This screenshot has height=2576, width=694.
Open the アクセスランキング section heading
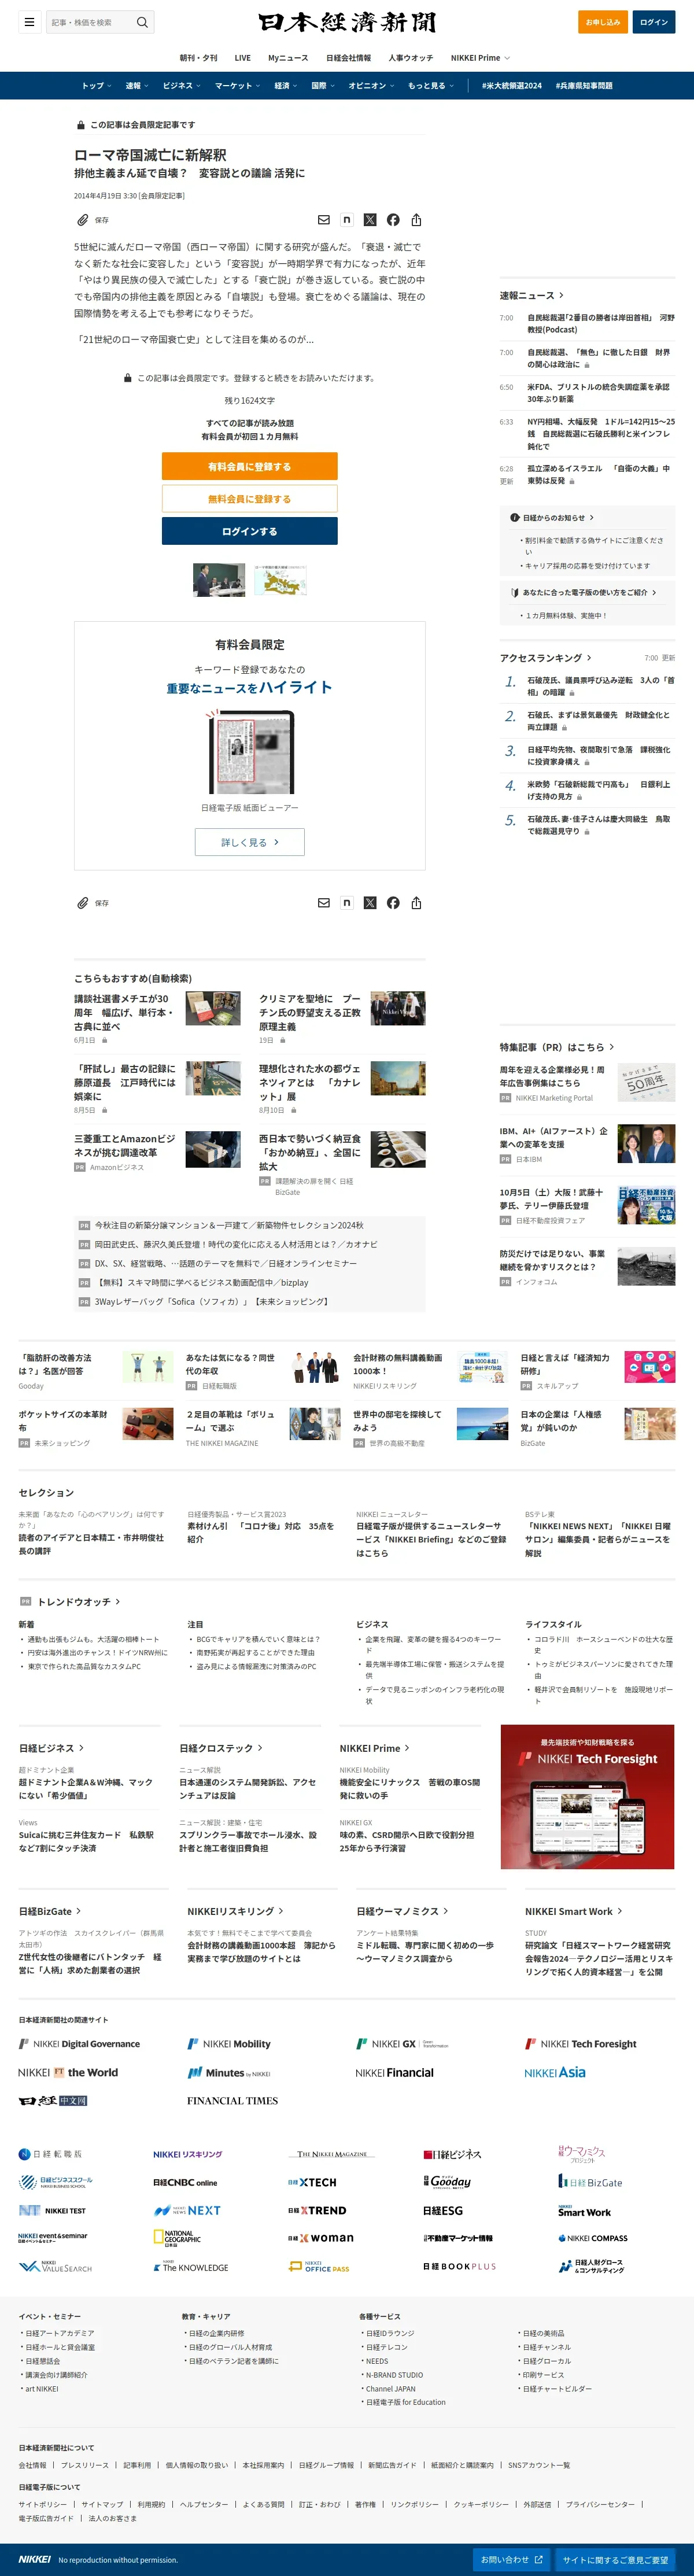coord(546,657)
